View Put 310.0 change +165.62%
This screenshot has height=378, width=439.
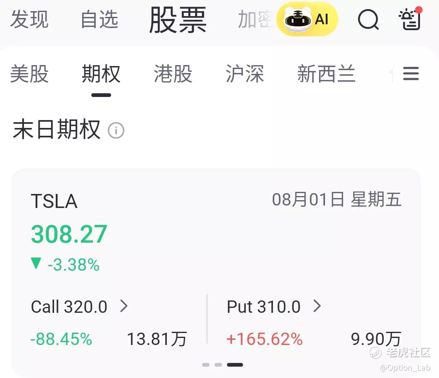pyautogui.click(x=265, y=339)
